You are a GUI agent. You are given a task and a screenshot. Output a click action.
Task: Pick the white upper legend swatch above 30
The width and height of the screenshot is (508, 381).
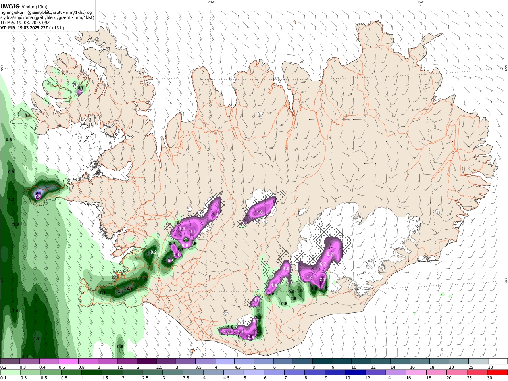pos(498,362)
